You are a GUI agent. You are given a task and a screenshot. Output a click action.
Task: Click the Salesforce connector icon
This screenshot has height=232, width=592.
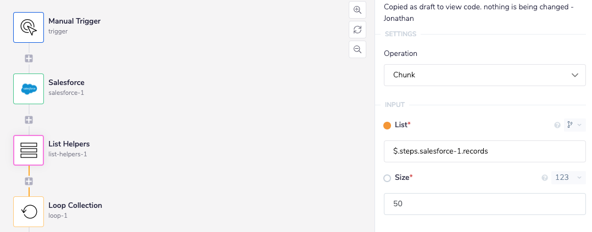point(29,89)
